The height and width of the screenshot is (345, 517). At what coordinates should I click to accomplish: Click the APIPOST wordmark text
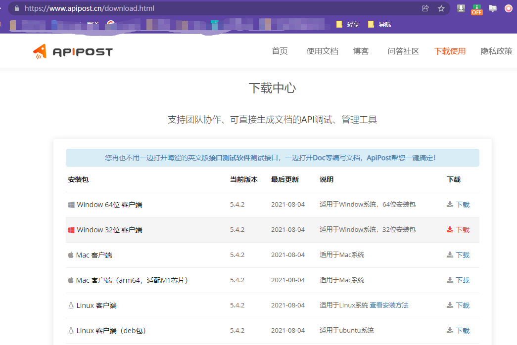(83, 52)
